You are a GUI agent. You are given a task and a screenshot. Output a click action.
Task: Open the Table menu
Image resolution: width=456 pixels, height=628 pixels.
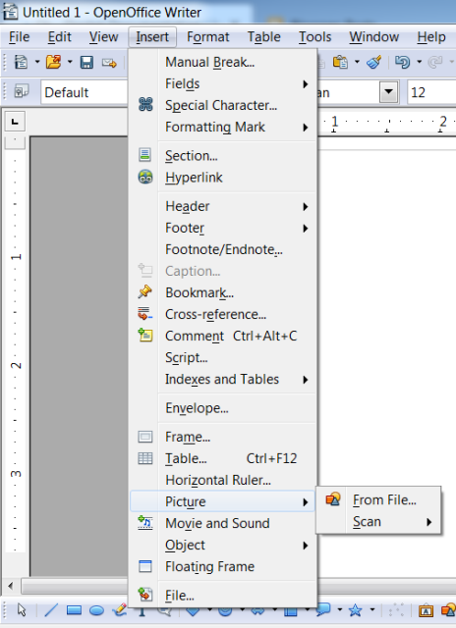(264, 37)
